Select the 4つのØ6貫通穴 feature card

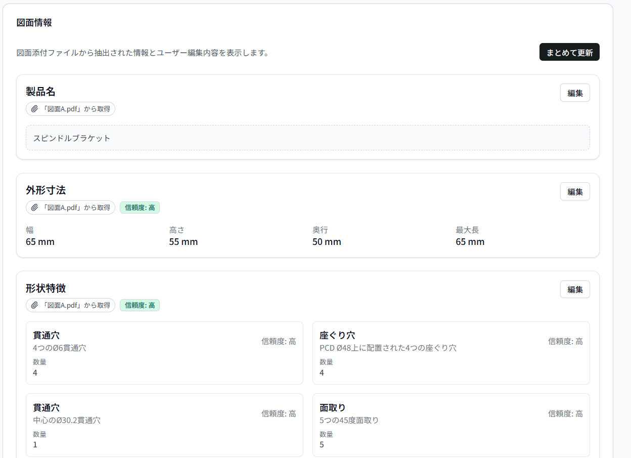point(164,353)
